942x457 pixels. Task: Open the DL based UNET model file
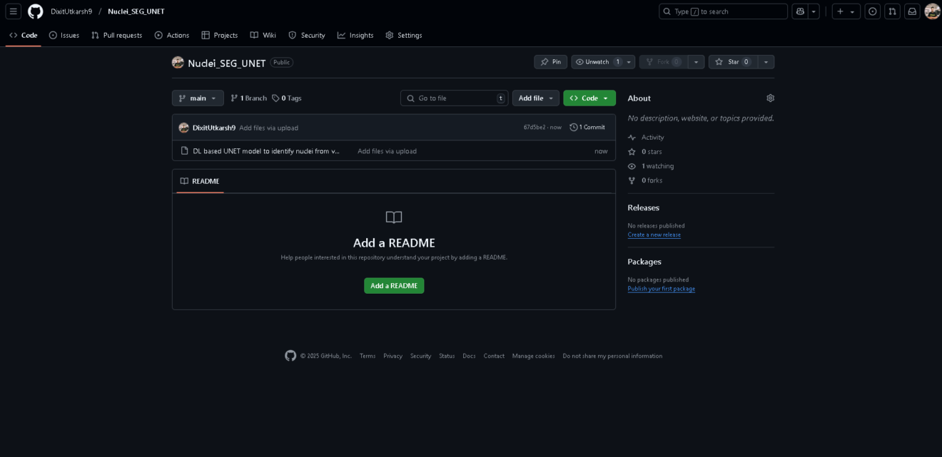tap(266, 151)
